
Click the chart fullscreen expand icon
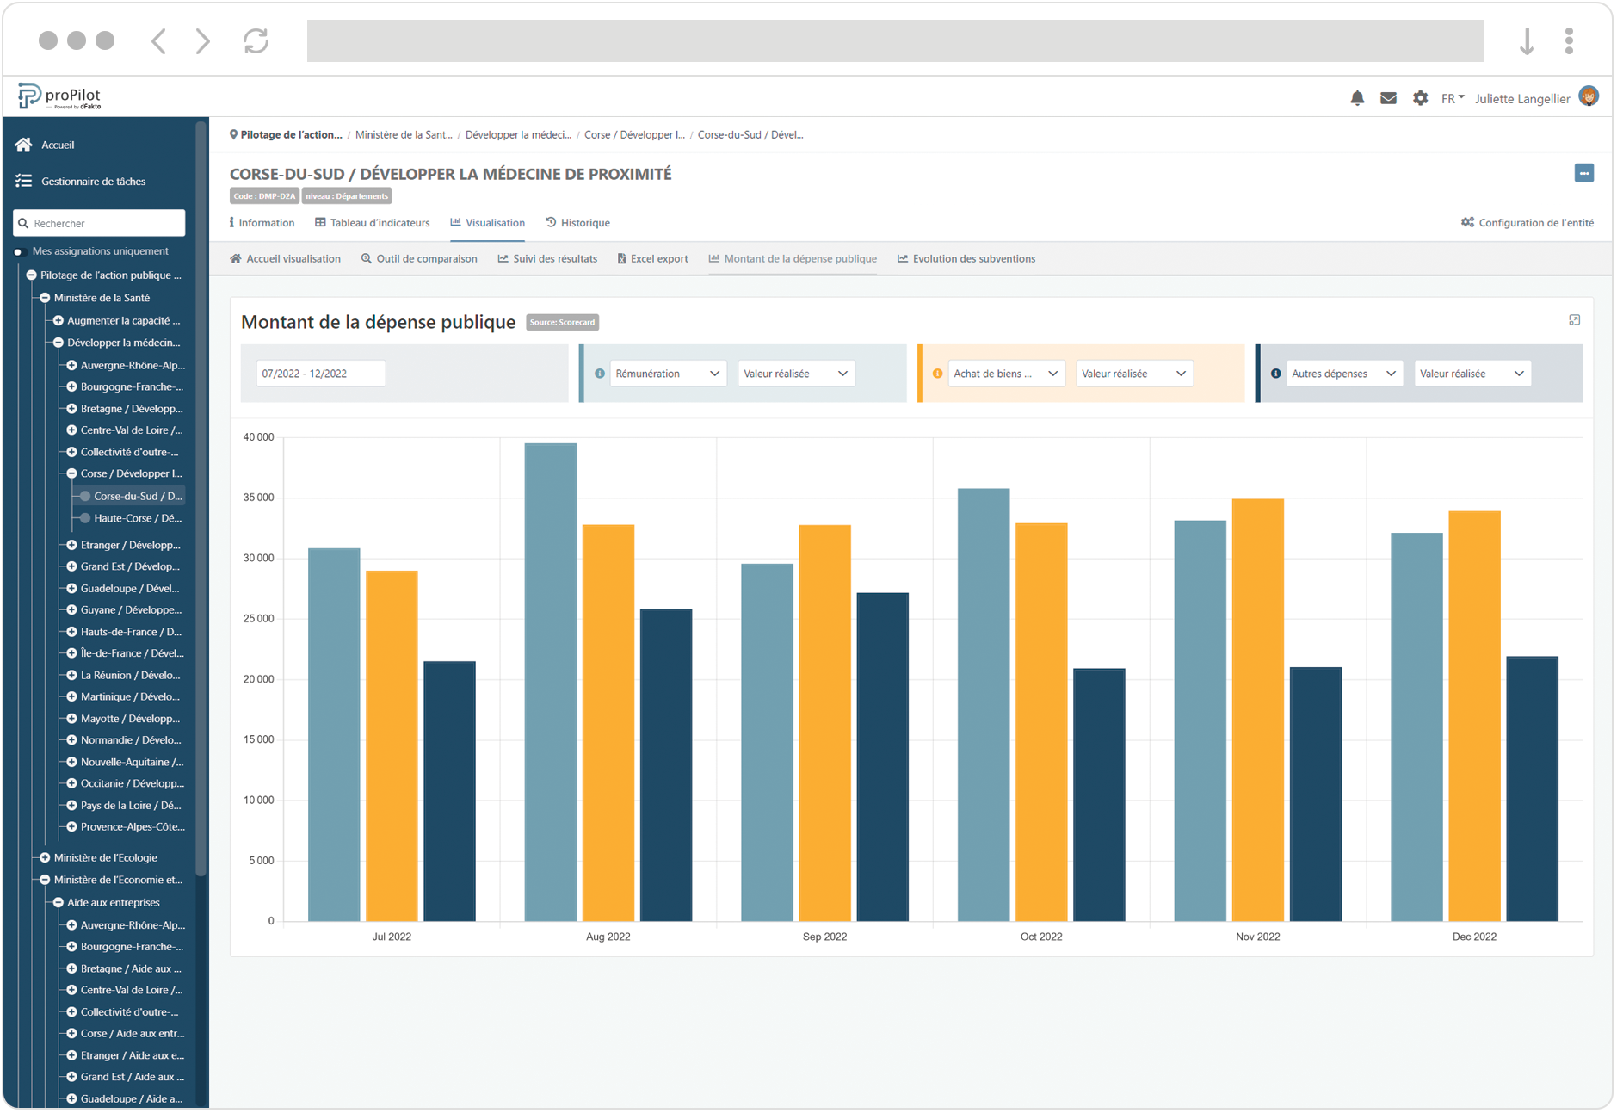pos(1574,320)
